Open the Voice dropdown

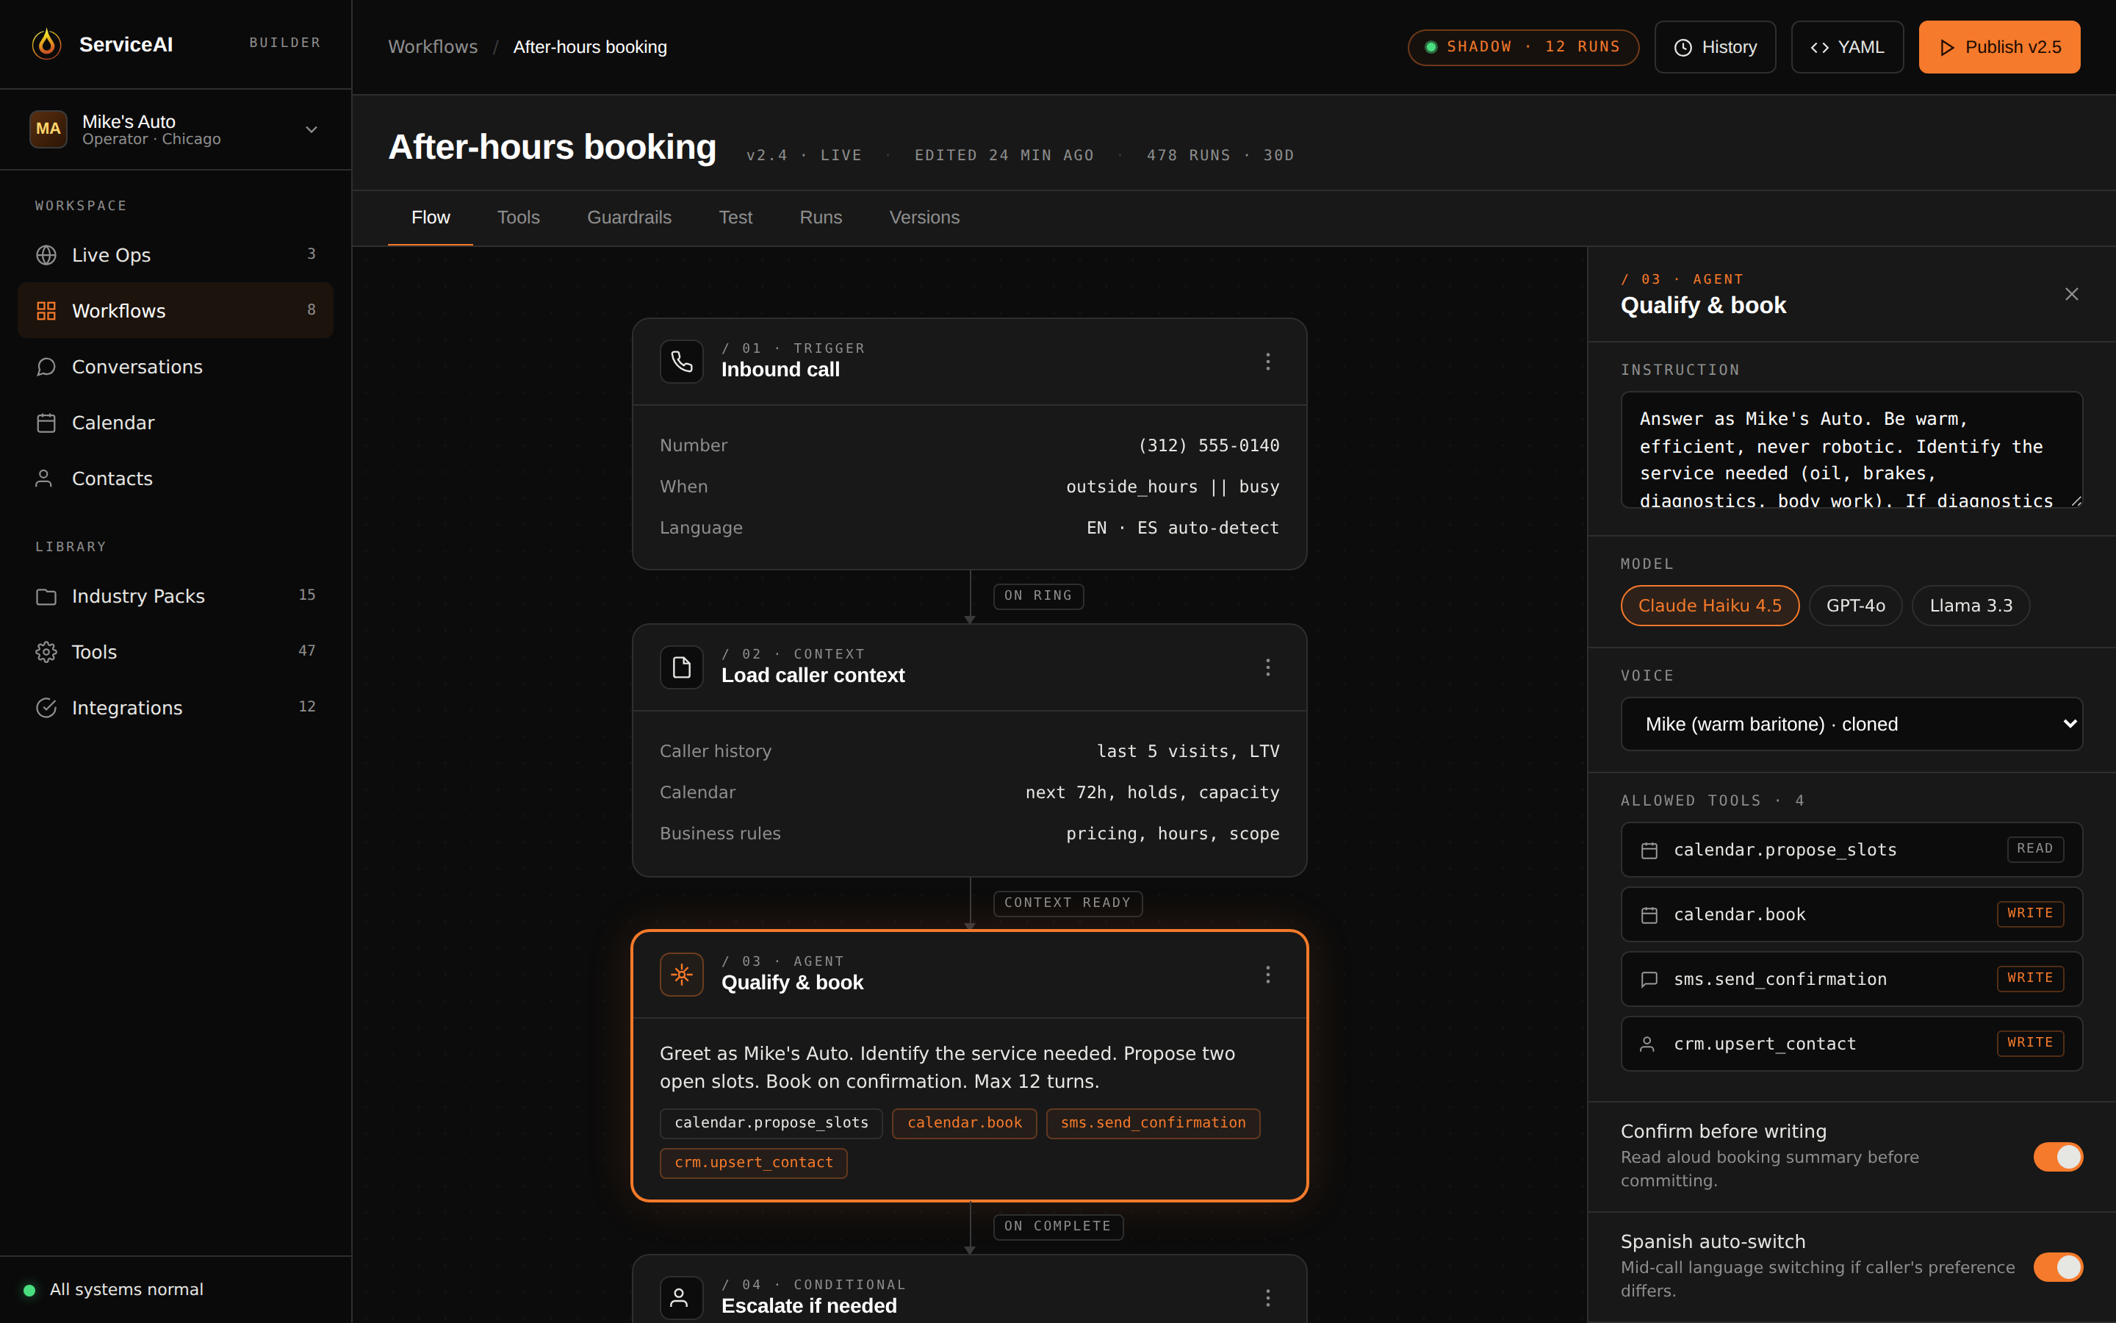(x=1851, y=724)
